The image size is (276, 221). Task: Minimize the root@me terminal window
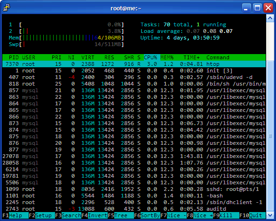click(x=246, y=8)
